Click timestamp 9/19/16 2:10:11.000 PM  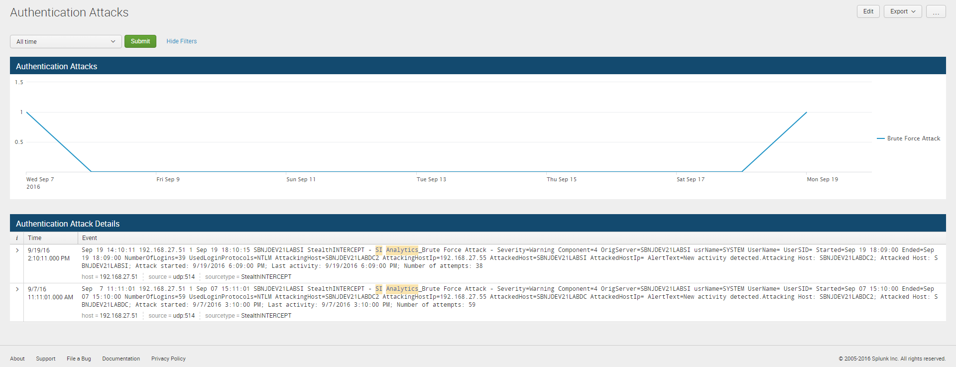tap(49, 254)
